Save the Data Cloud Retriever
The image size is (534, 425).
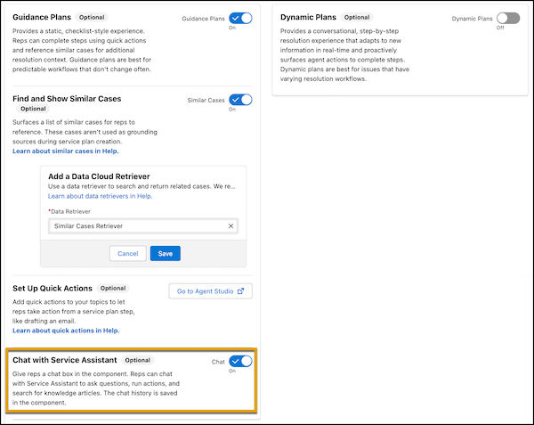coord(166,254)
